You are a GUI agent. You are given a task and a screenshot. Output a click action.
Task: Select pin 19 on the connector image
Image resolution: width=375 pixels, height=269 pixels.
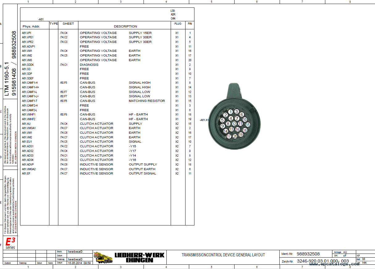click(x=241, y=135)
